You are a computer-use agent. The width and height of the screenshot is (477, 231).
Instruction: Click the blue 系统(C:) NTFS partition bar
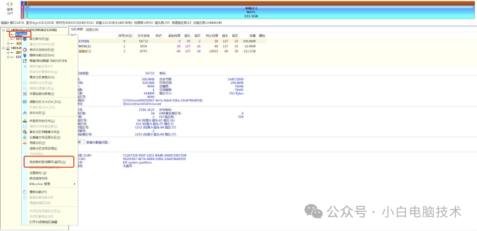pos(251,11)
